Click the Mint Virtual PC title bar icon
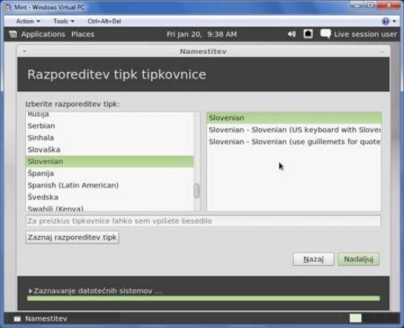Screen dimensions: 404x328 (x=7, y=7)
